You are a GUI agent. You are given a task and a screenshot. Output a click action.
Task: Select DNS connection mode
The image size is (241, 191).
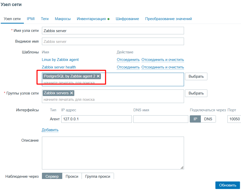(208, 119)
